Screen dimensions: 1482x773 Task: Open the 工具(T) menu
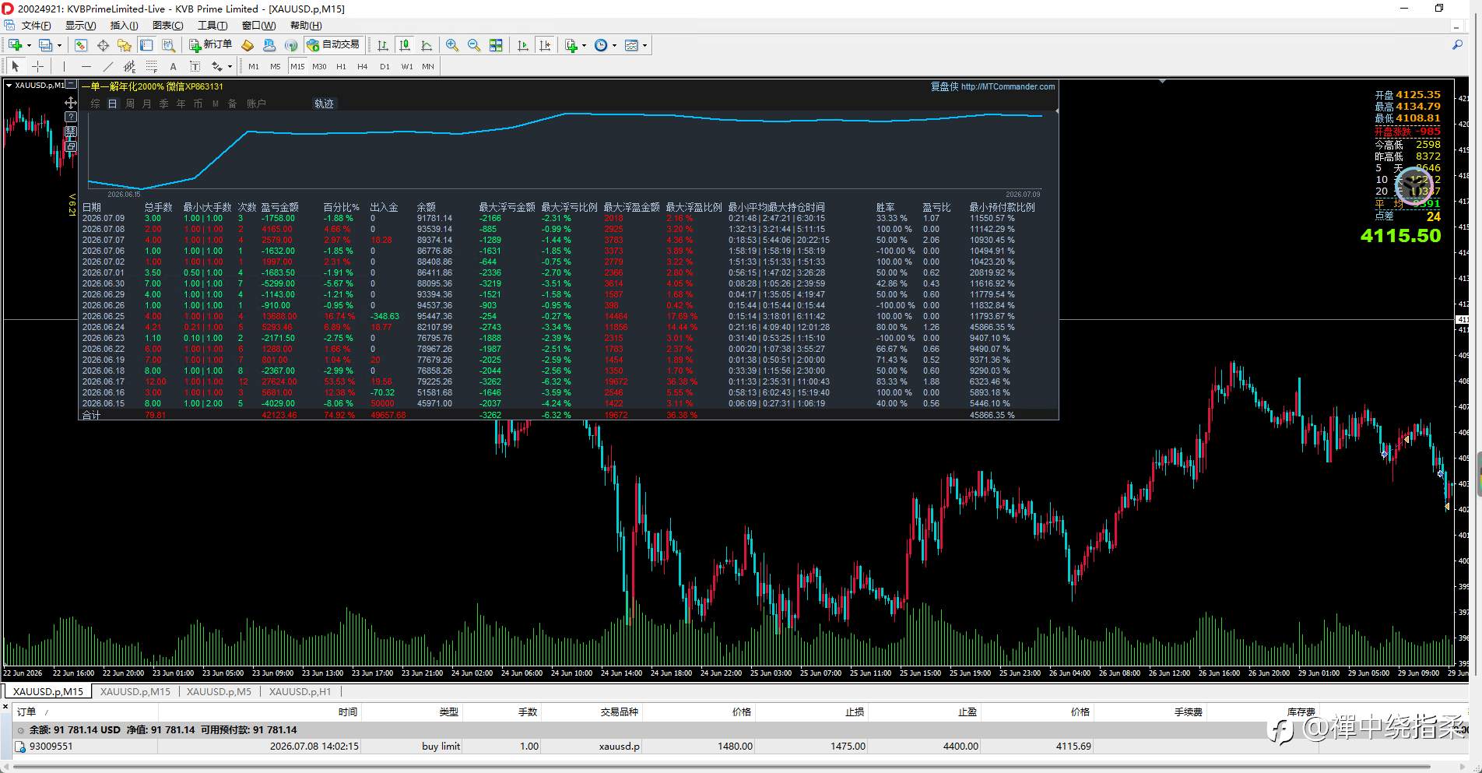[x=212, y=26]
